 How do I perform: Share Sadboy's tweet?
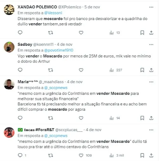coord(151,70)
